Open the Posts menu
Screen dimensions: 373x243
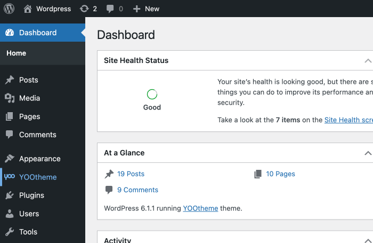click(43, 80)
